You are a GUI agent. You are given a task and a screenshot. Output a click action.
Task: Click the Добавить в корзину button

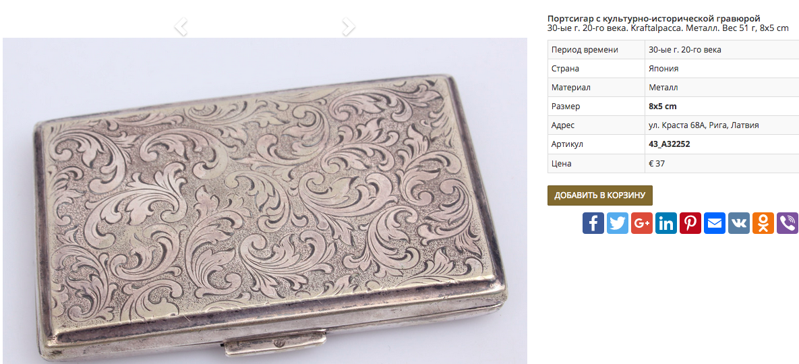(x=600, y=195)
